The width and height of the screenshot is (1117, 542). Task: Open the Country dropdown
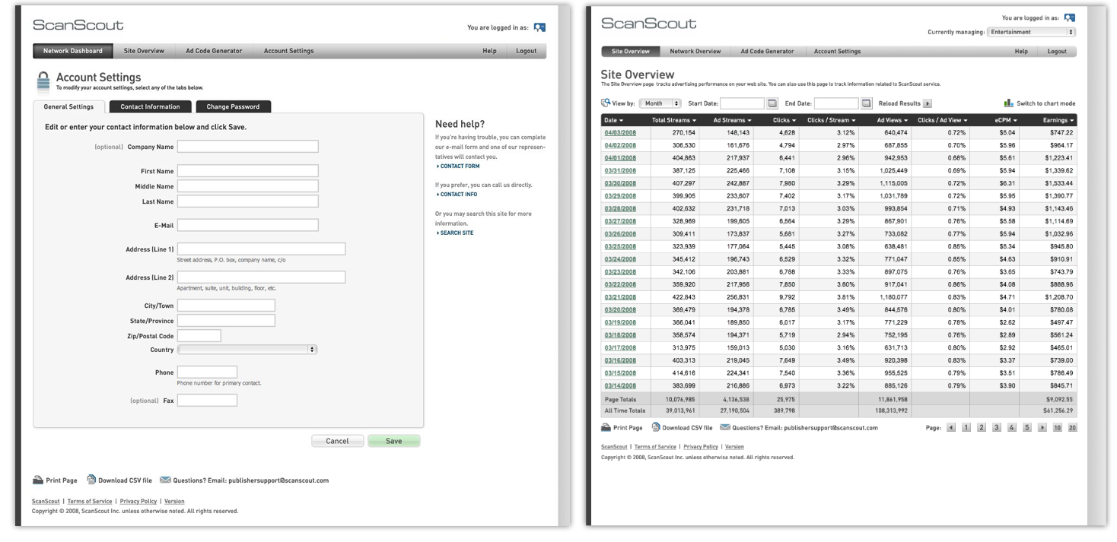(247, 350)
